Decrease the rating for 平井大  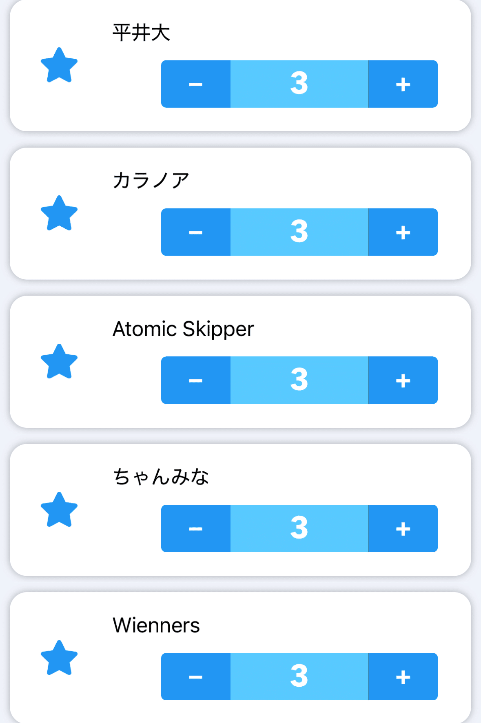(196, 84)
